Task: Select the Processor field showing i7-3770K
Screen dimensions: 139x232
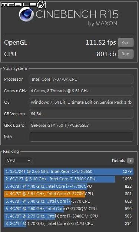Action: click(x=81, y=79)
